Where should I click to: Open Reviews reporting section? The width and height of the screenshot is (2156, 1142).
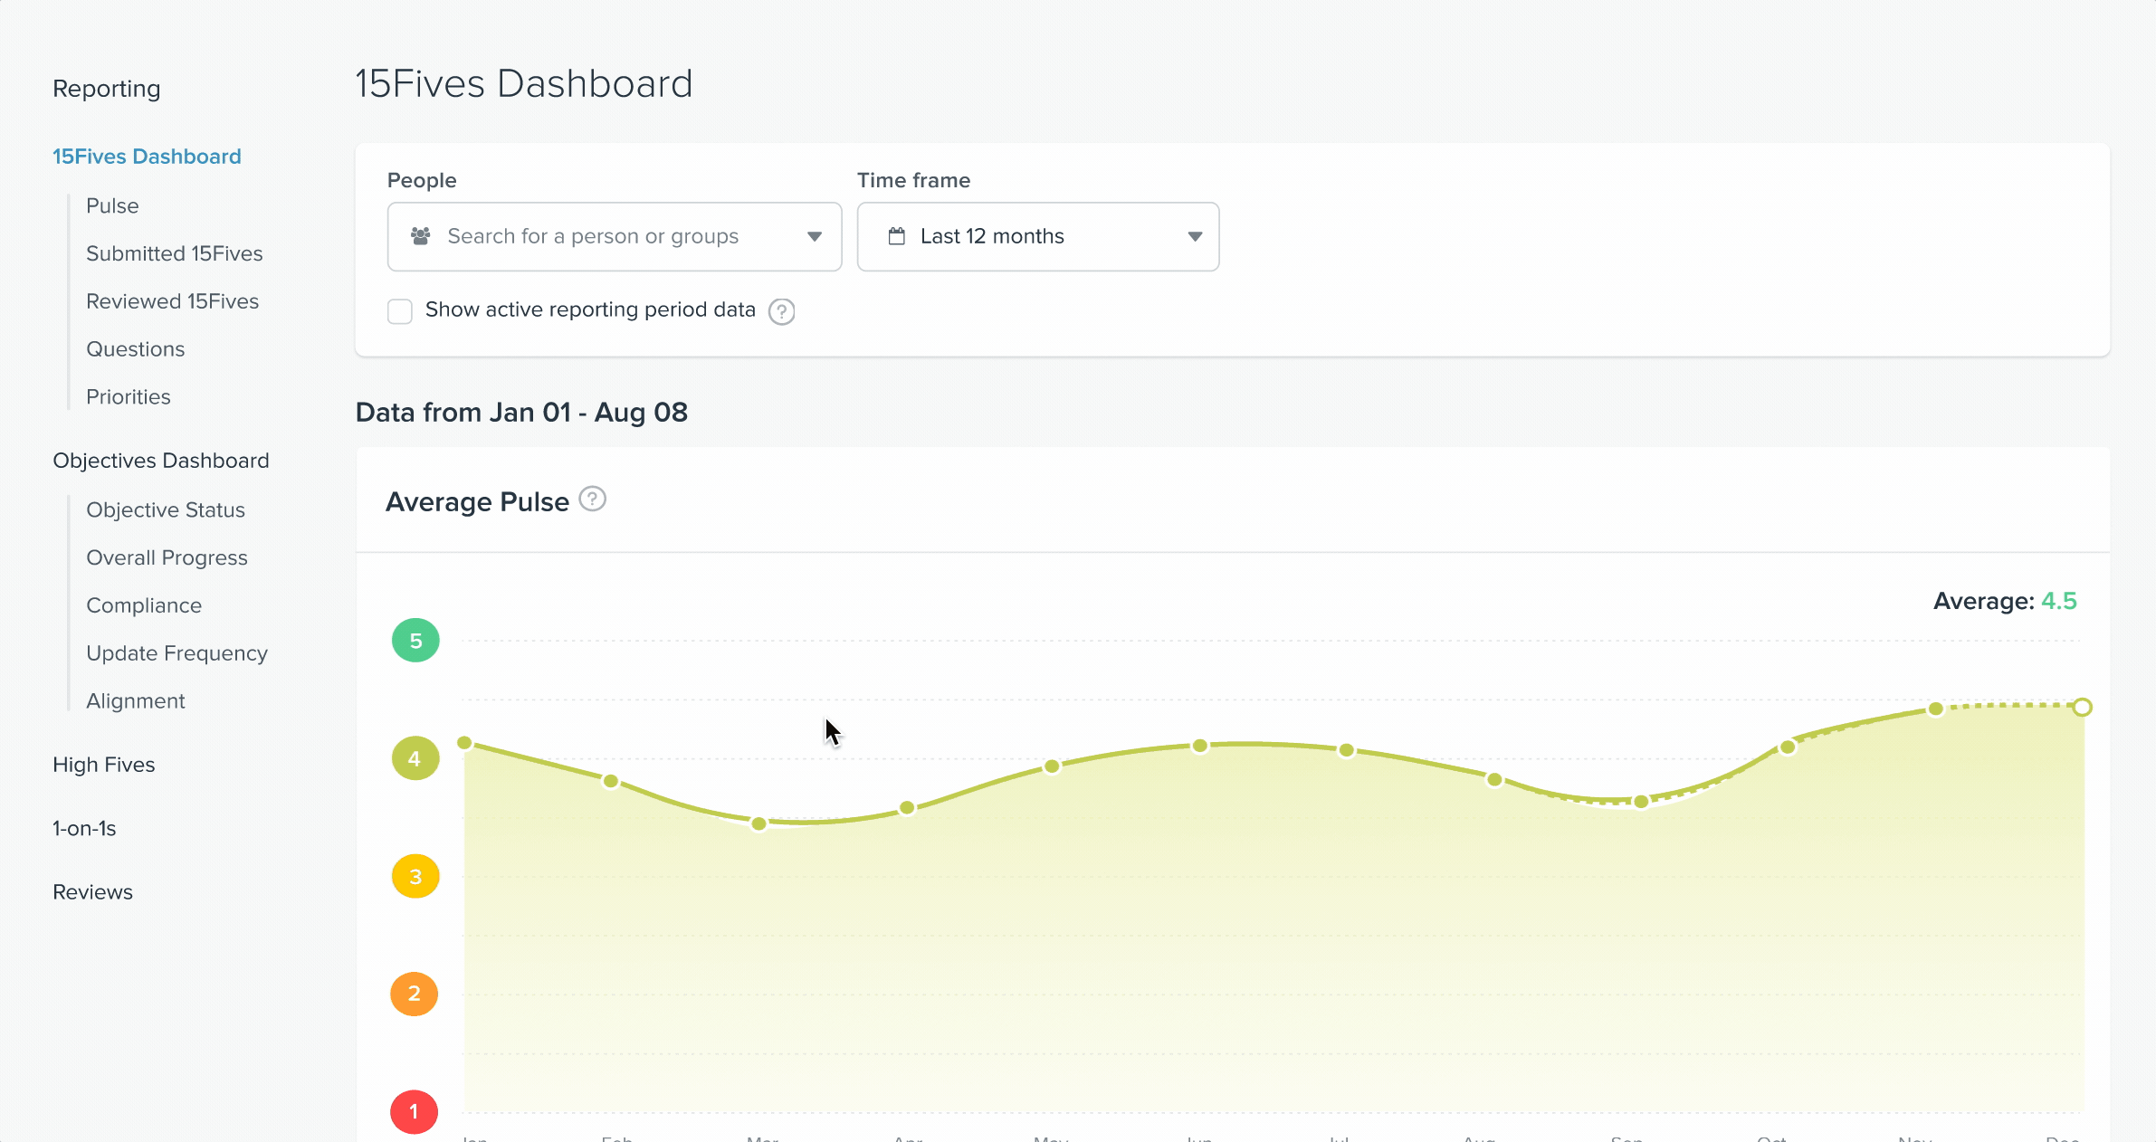tap(92, 892)
